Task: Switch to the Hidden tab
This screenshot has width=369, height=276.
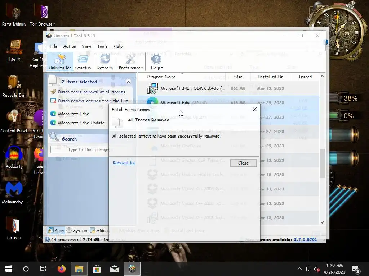Action: pos(99,230)
